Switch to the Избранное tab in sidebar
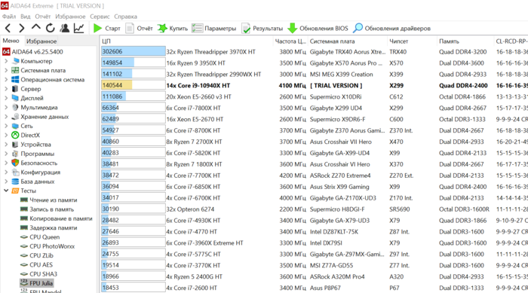The image size is (528, 293). [x=41, y=41]
